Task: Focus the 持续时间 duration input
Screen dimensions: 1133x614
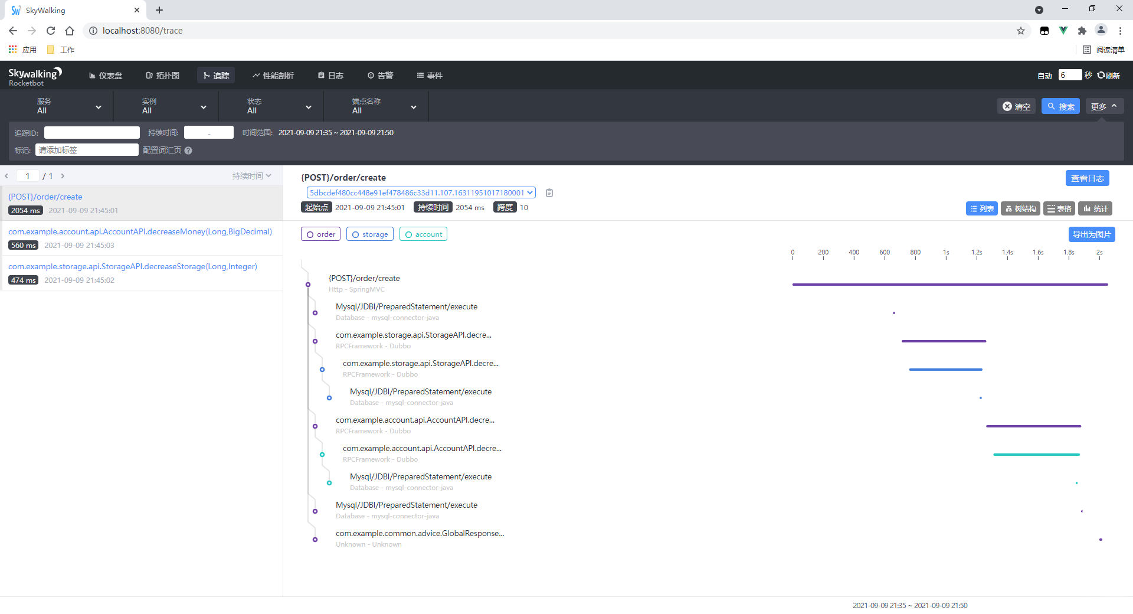Action: 209,133
